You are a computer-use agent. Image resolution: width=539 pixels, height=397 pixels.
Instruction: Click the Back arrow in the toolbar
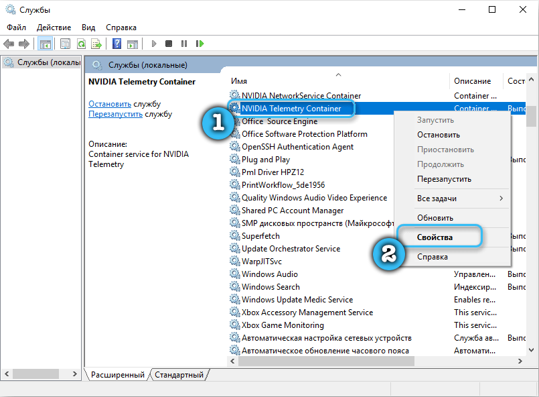(x=9, y=44)
